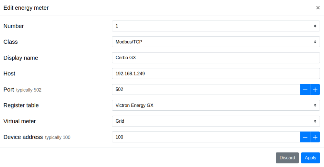324x167 pixels.
Task: Increase the Port value with plus button
Action: tap(315, 90)
